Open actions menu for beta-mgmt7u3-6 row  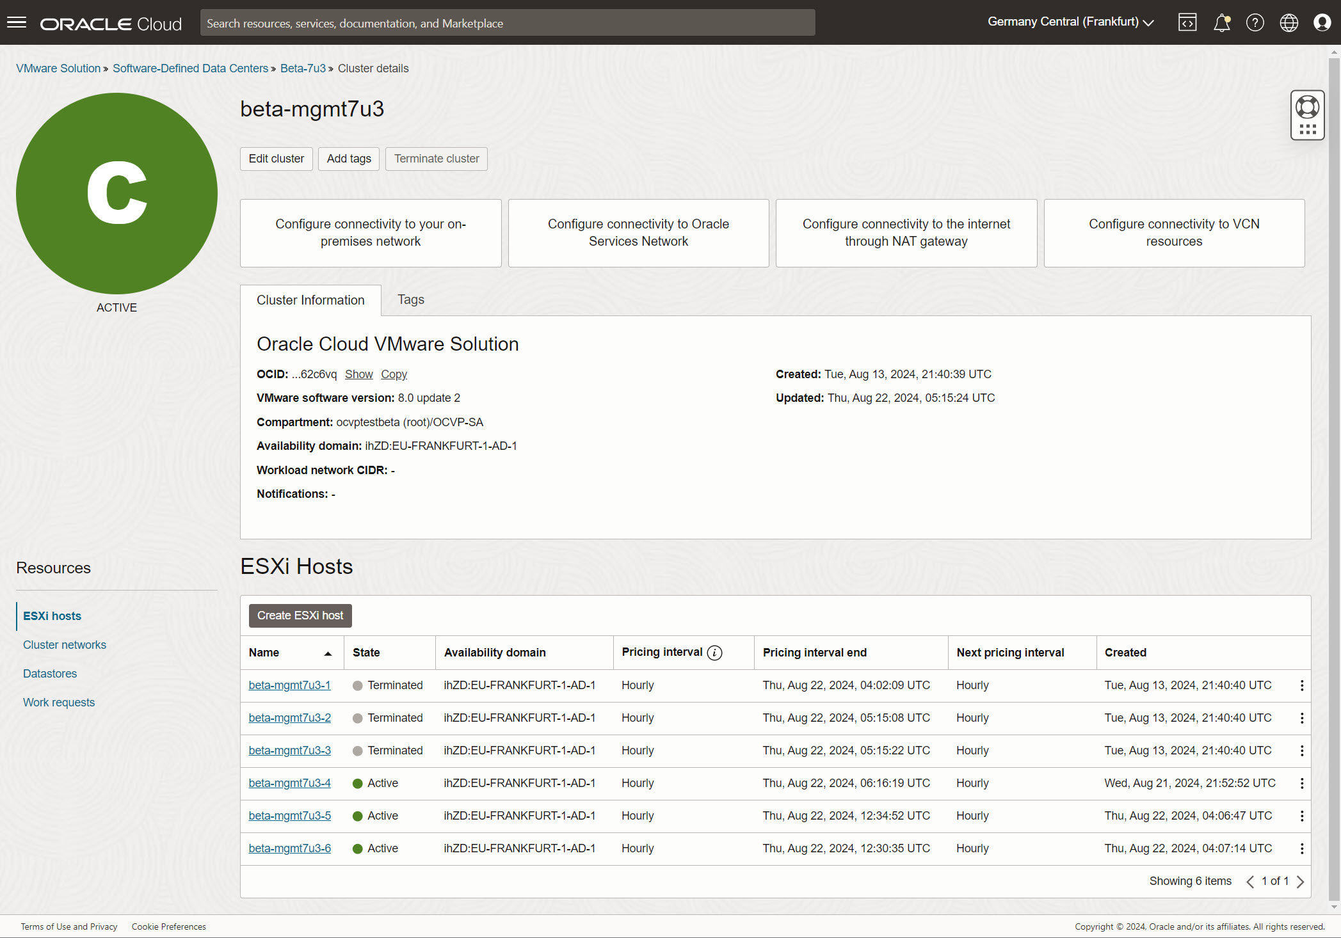tap(1301, 848)
